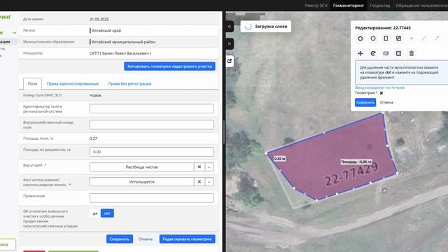
Task: Select the draw rectangle tool
Action: pos(386,38)
